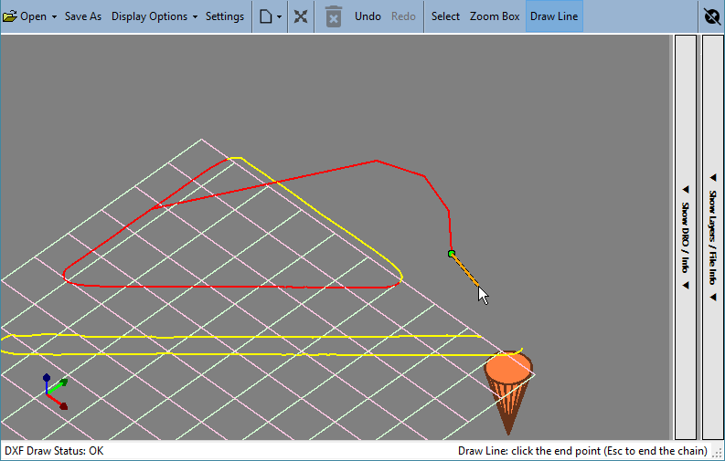725x461 pixels.
Task: Click the delete trash can icon
Action: pos(333,16)
